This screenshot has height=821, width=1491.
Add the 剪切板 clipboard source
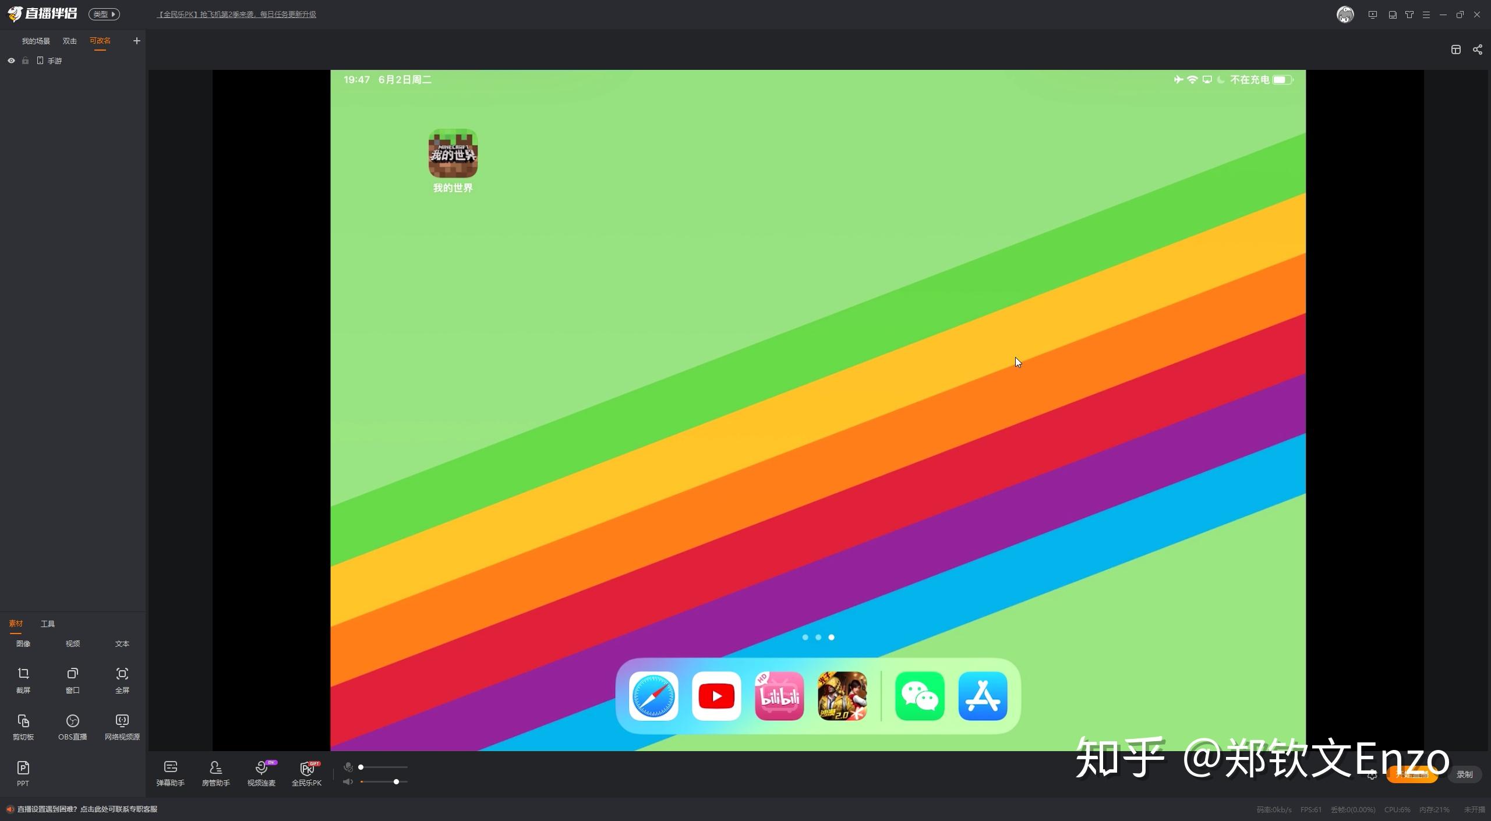(x=23, y=727)
